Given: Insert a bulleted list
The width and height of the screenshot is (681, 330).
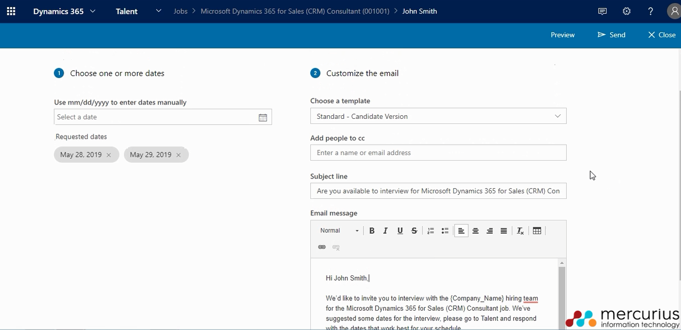Looking at the screenshot, I should [x=445, y=231].
